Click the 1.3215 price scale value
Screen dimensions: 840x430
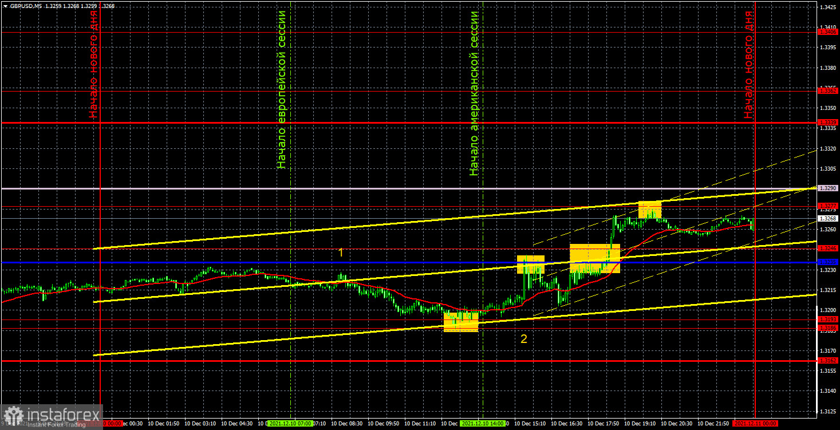pyautogui.click(x=828, y=290)
